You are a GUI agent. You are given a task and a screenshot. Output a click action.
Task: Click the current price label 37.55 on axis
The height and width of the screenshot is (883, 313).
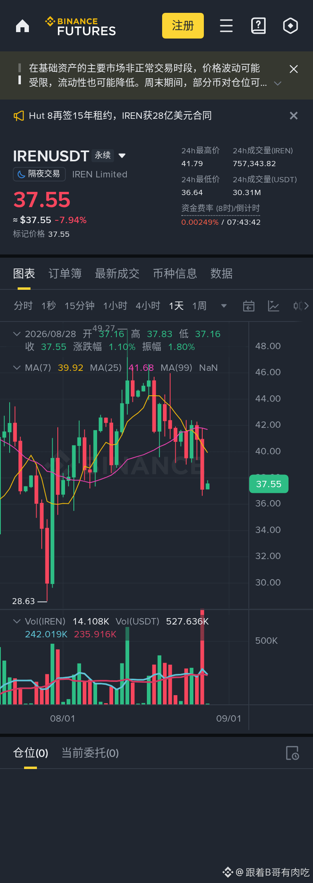click(269, 484)
